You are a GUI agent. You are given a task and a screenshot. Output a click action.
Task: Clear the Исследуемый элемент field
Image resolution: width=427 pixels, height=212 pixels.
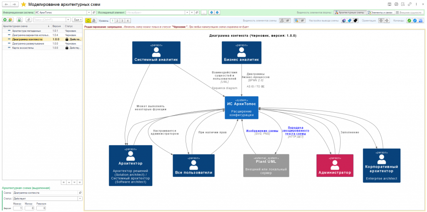(x=192, y=13)
